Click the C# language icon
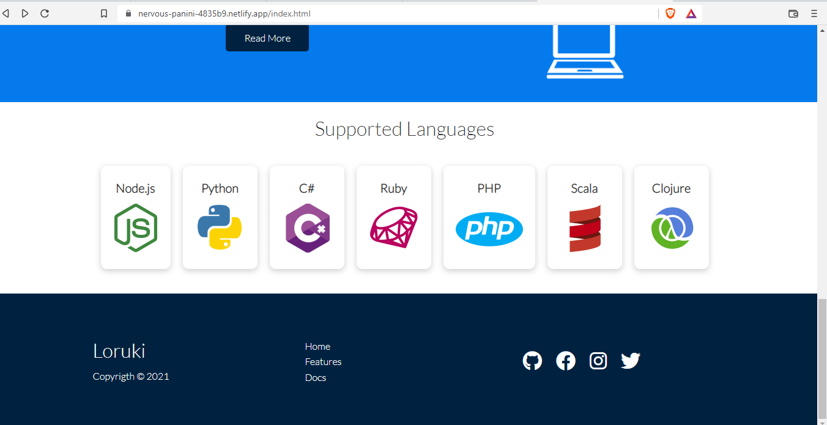The image size is (827, 425). [307, 228]
